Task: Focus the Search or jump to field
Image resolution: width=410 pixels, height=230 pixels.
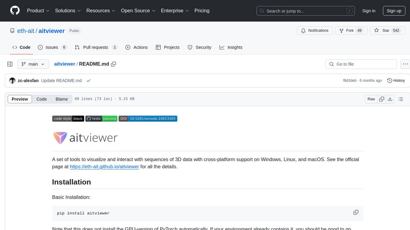Action: (305, 11)
